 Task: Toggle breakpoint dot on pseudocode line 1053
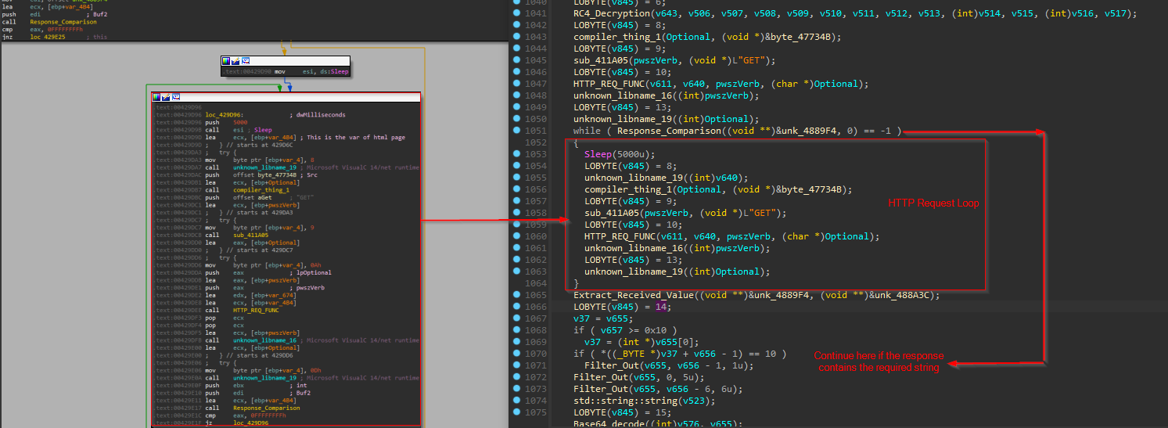click(516, 154)
